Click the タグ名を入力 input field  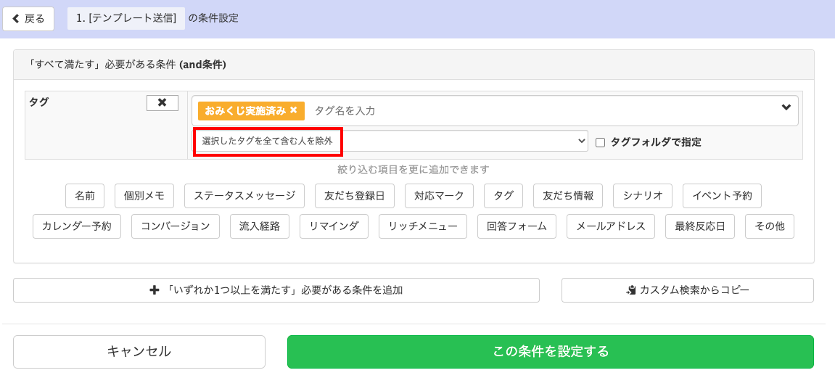543,111
